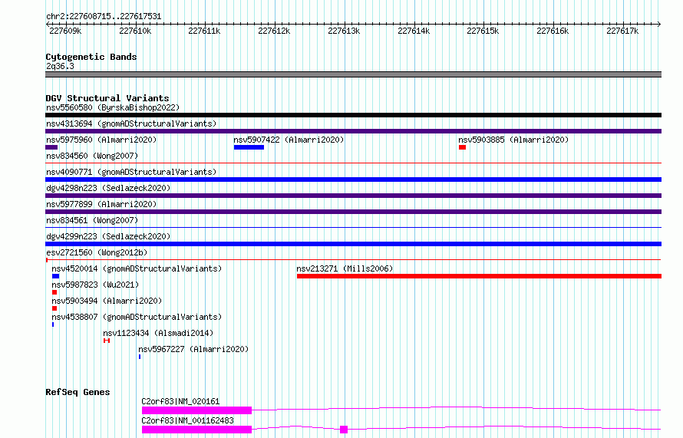Screen dimensions: 683x438
Task: Click the nsv5560580 (ByrskaBishop2022) variant label
Action: [x=113, y=107]
